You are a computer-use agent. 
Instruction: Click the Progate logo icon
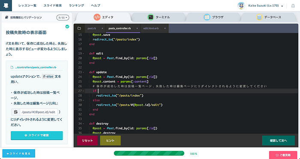pyautogui.click(x=6, y=6)
